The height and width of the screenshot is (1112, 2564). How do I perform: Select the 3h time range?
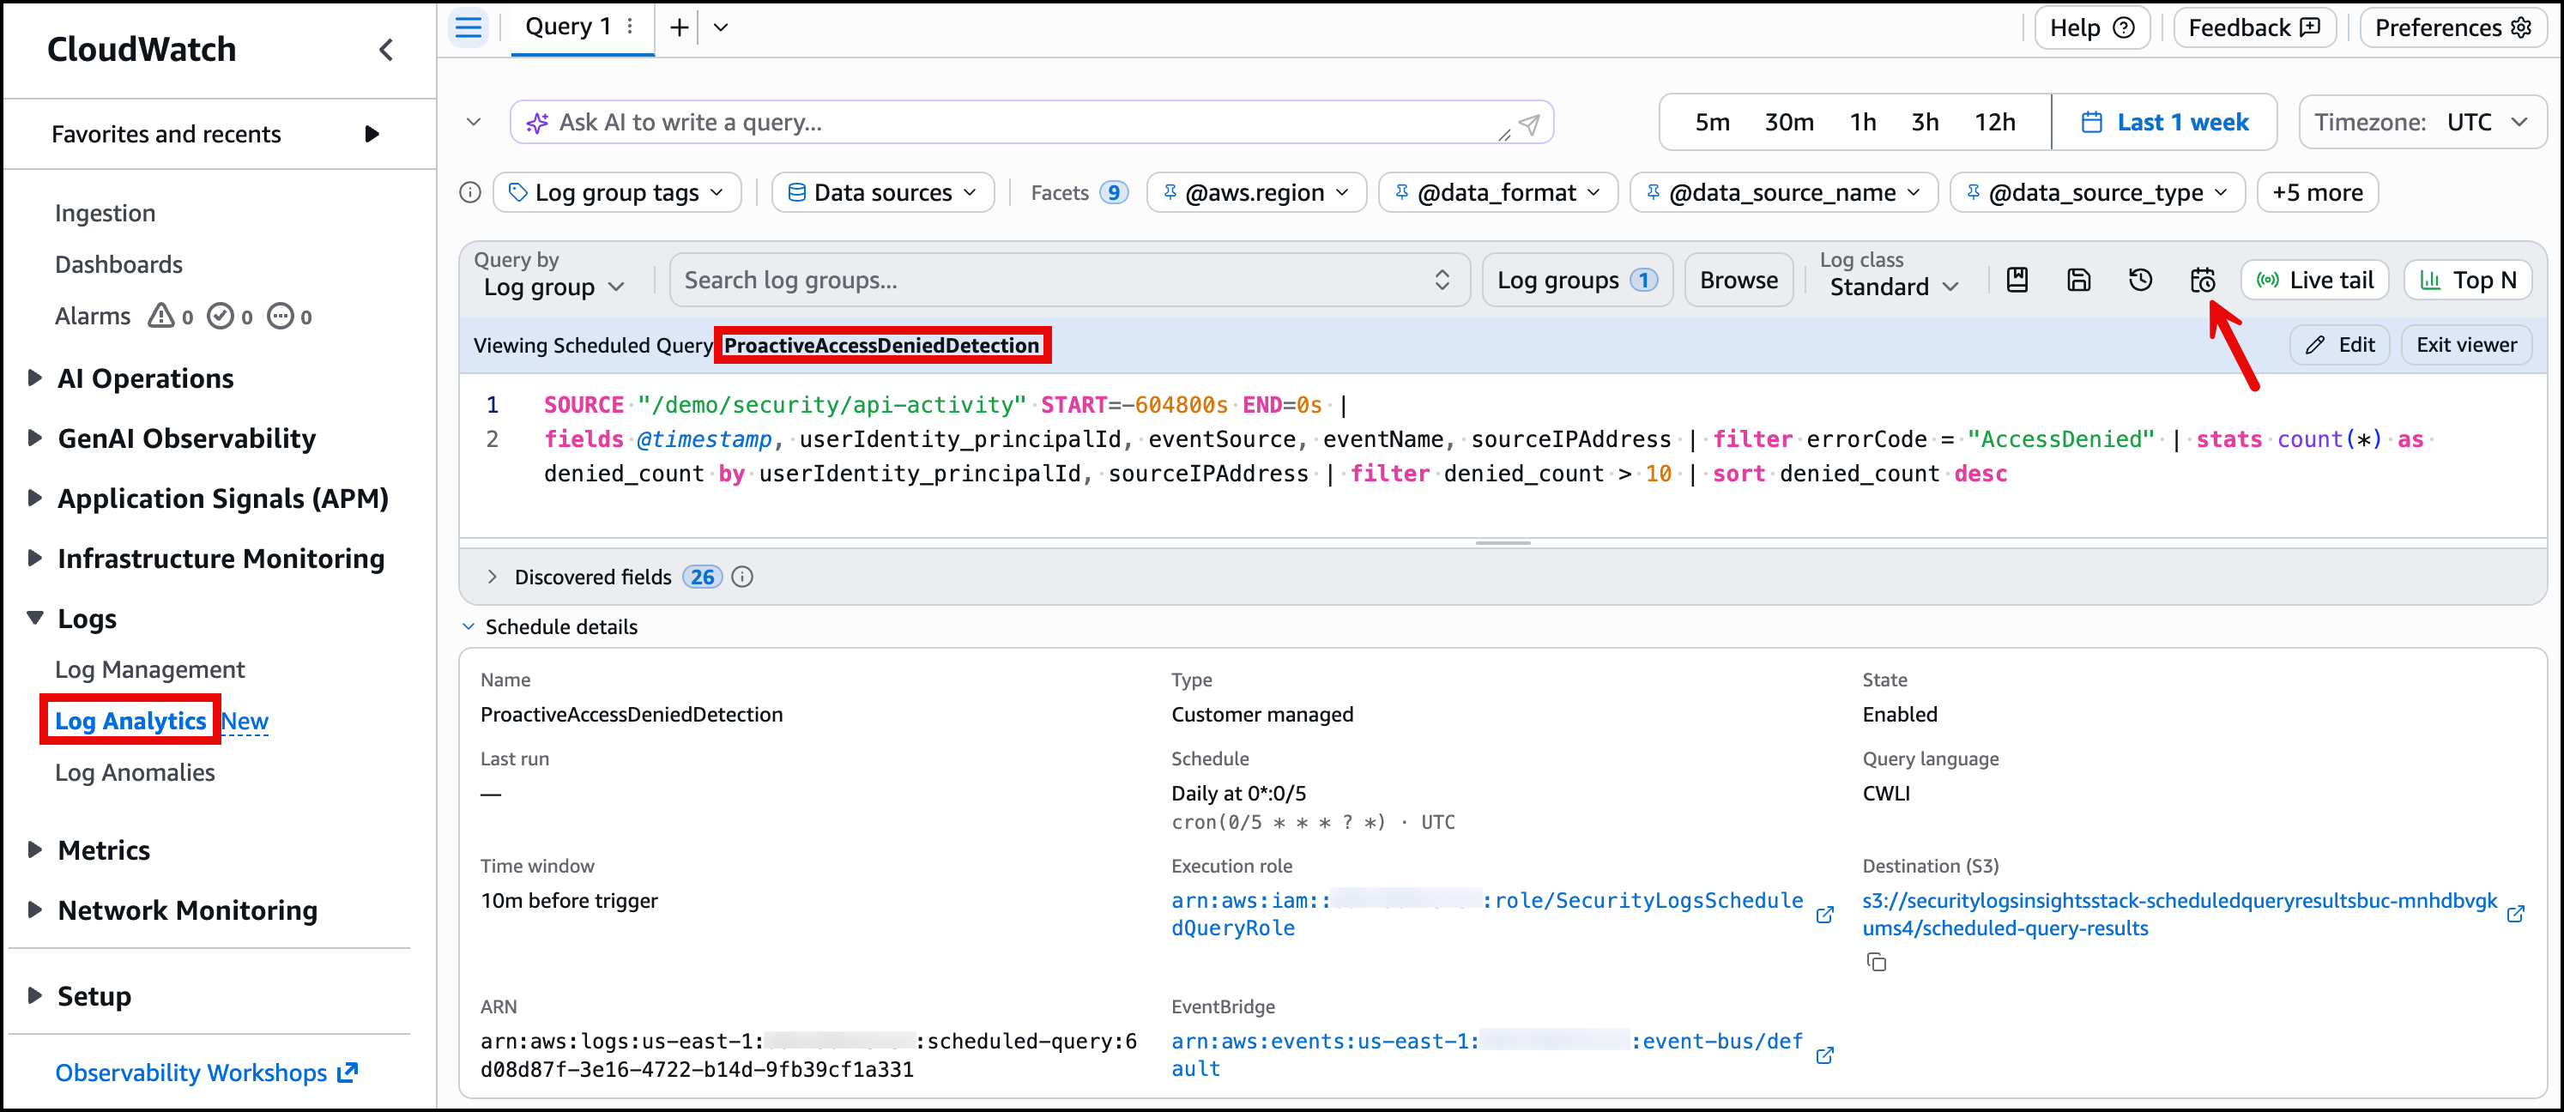1924,123
